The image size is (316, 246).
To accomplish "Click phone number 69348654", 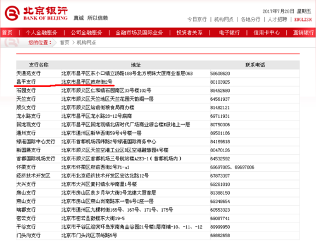I will pos(220,201).
